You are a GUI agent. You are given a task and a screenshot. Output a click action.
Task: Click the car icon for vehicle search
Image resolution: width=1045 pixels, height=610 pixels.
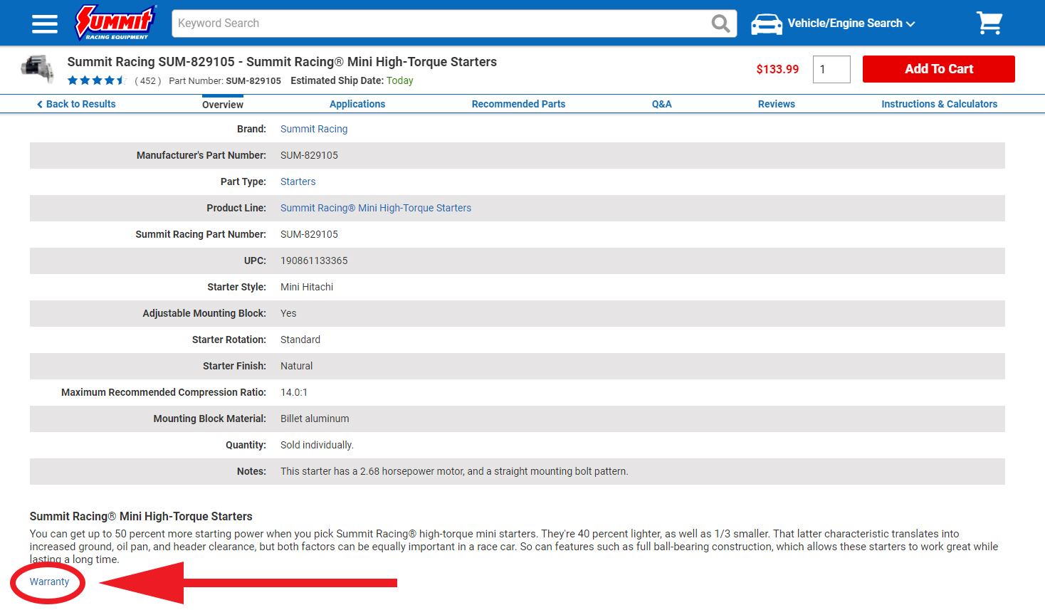click(x=767, y=23)
